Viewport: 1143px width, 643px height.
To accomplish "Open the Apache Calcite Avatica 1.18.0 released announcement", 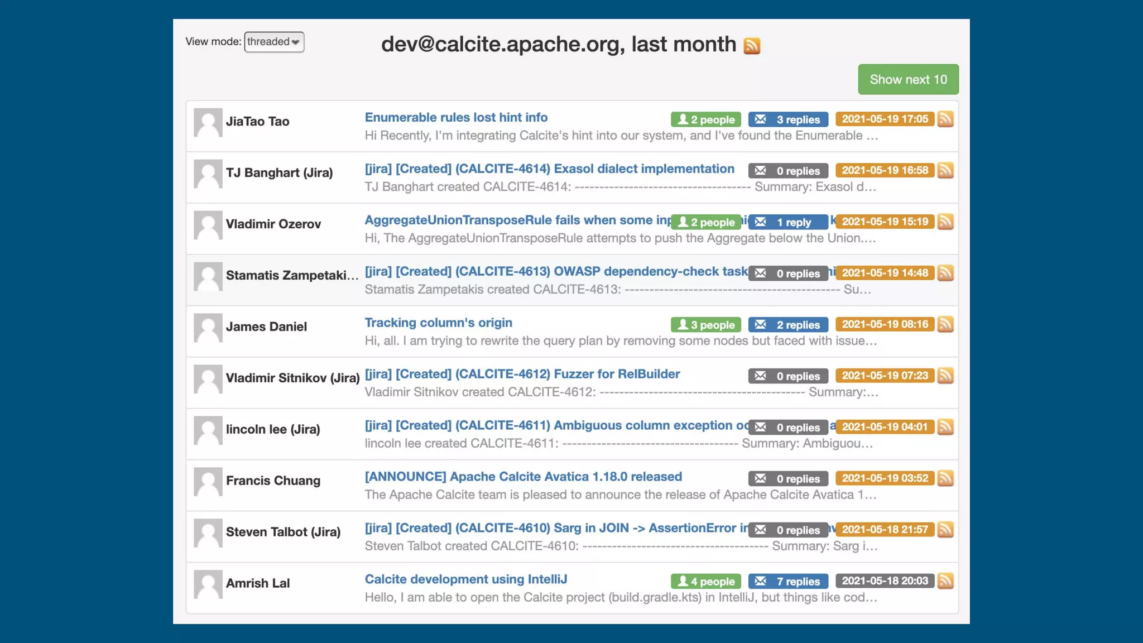I will click(x=523, y=477).
